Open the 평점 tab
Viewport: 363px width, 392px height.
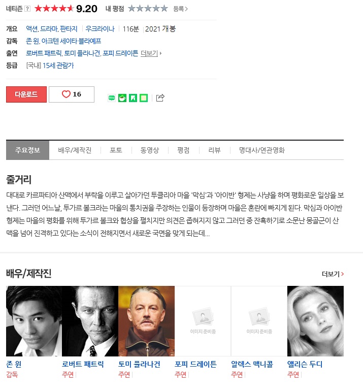183,150
